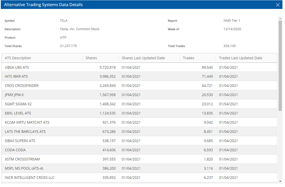The height and width of the screenshot is (187, 285).
Task: Click the scrollbar up arrow
Action: tap(280, 18)
